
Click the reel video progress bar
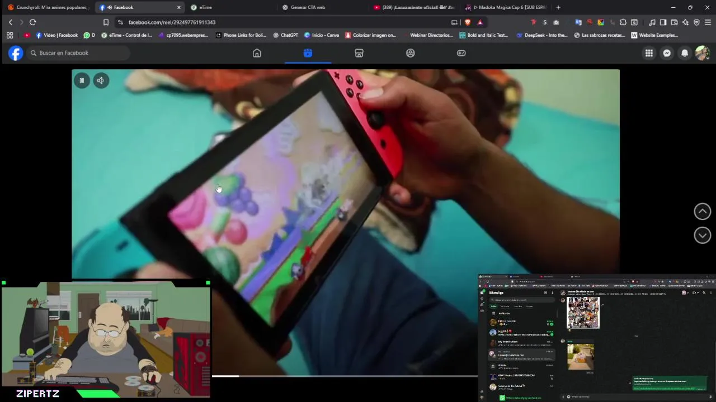[x=345, y=376]
